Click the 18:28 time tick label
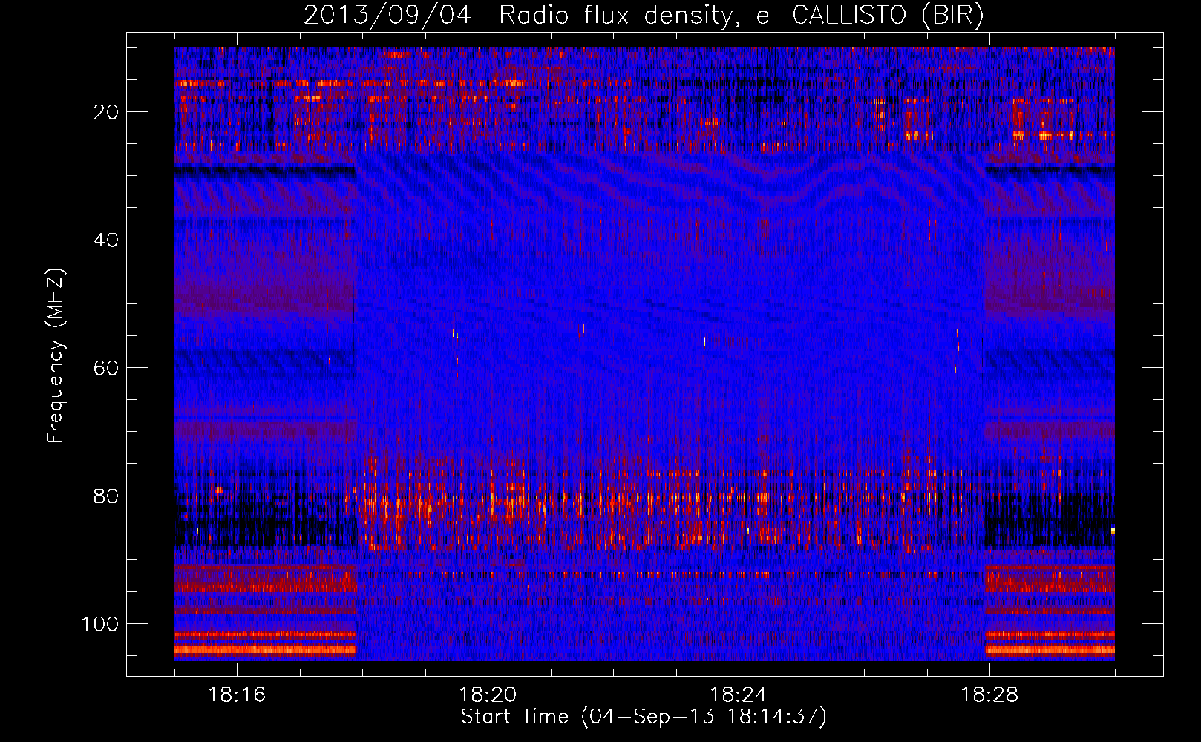1201x742 pixels. (x=989, y=695)
